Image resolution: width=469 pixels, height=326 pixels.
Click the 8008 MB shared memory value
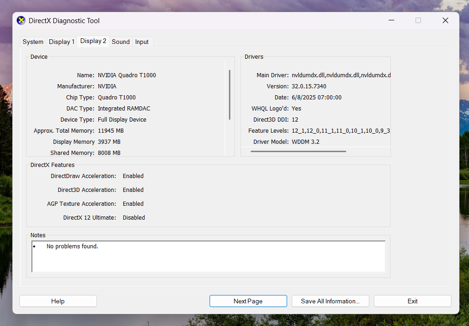pyautogui.click(x=109, y=153)
